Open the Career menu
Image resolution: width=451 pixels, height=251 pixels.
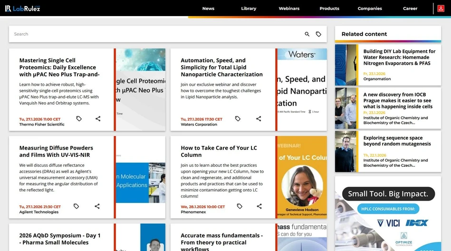pyautogui.click(x=410, y=9)
